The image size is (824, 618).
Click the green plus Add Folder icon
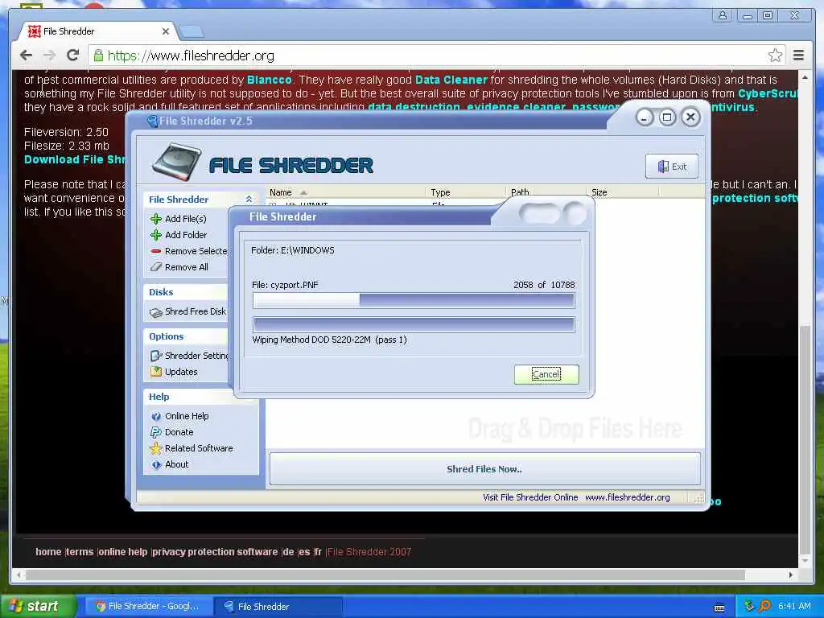coord(156,235)
